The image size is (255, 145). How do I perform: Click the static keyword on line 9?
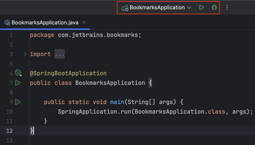79,102
